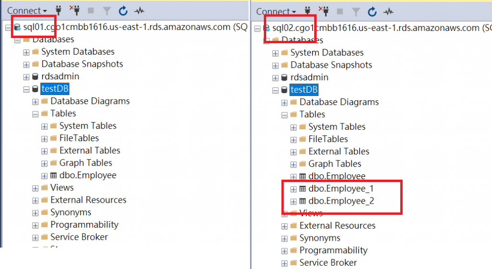Image resolution: width=492 pixels, height=269 pixels.
Task: Select Database Diagrams in sql01 panel
Action: (x=90, y=101)
